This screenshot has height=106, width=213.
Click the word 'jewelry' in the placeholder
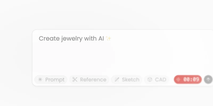pyautogui.click(x=72, y=39)
